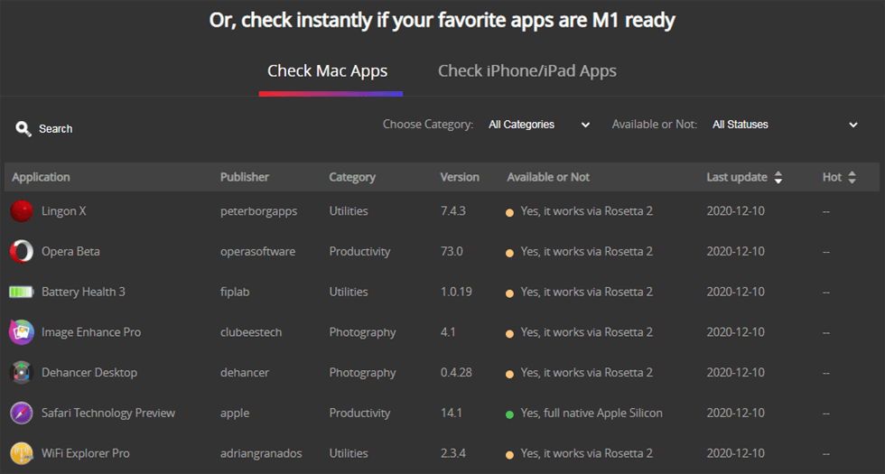
Task: Click into the Search field
Action: [x=55, y=129]
